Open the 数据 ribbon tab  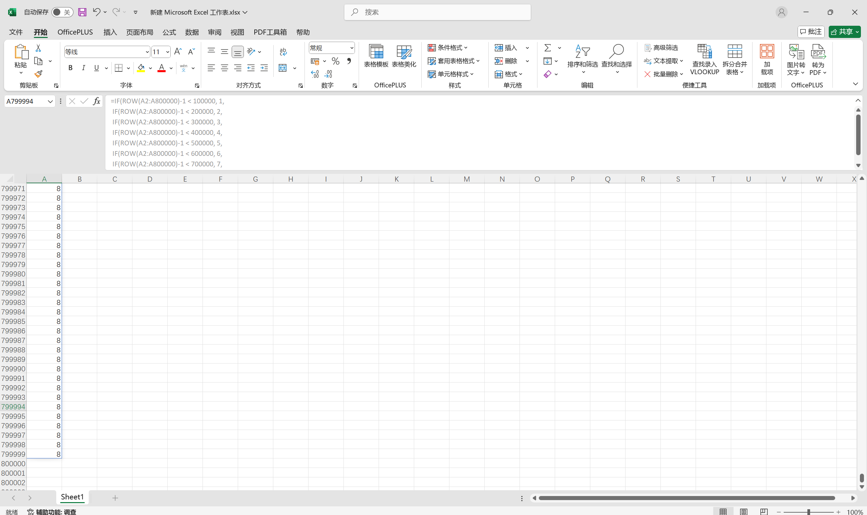192,32
